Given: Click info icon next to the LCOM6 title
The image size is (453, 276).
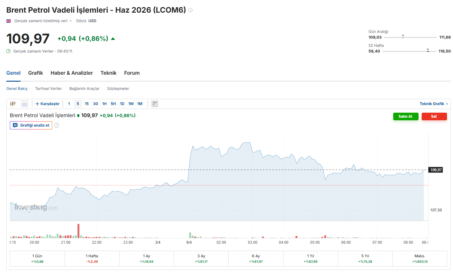Looking at the screenshot, I should [x=190, y=10].
